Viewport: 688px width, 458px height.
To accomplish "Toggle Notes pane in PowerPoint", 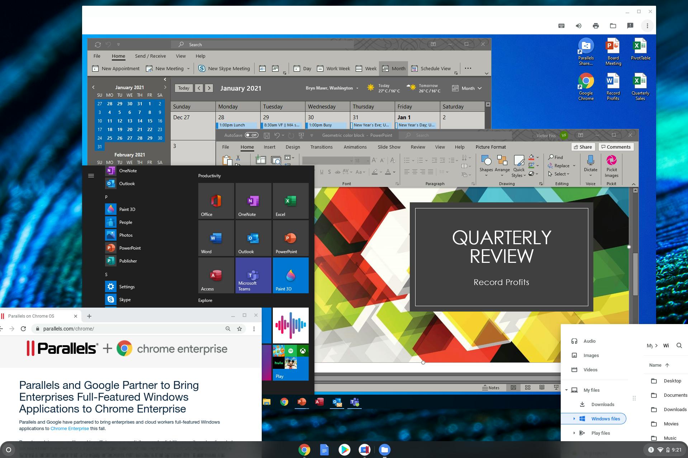I will click(x=492, y=387).
